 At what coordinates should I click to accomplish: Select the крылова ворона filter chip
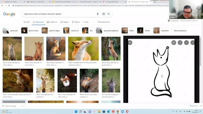tap(108, 31)
